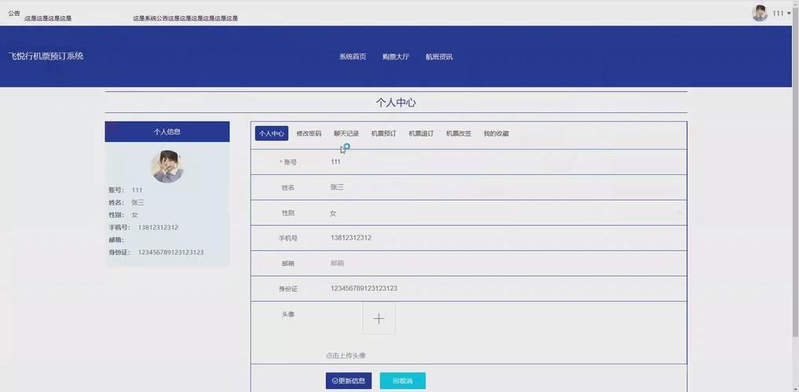Click the 身份证 input with 123456789123123123
Image resolution: width=799 pixels, height=392 pixels.
[504, 289]
